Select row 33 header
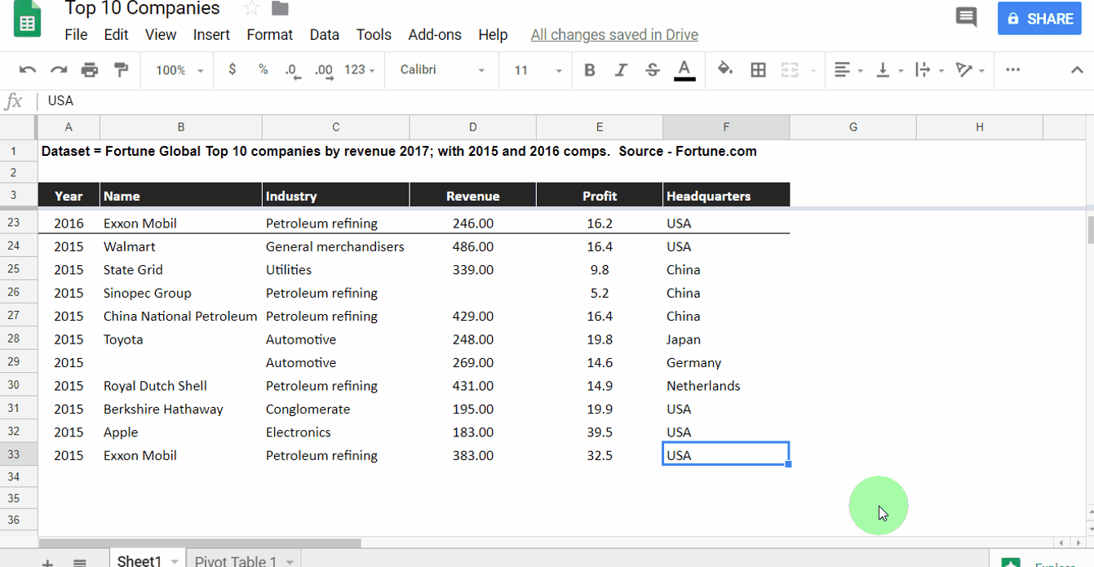1094x567 pixels. coord(19,454)
